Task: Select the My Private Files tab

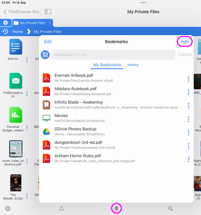Action: pyautogui.click(x=32, y=23)
